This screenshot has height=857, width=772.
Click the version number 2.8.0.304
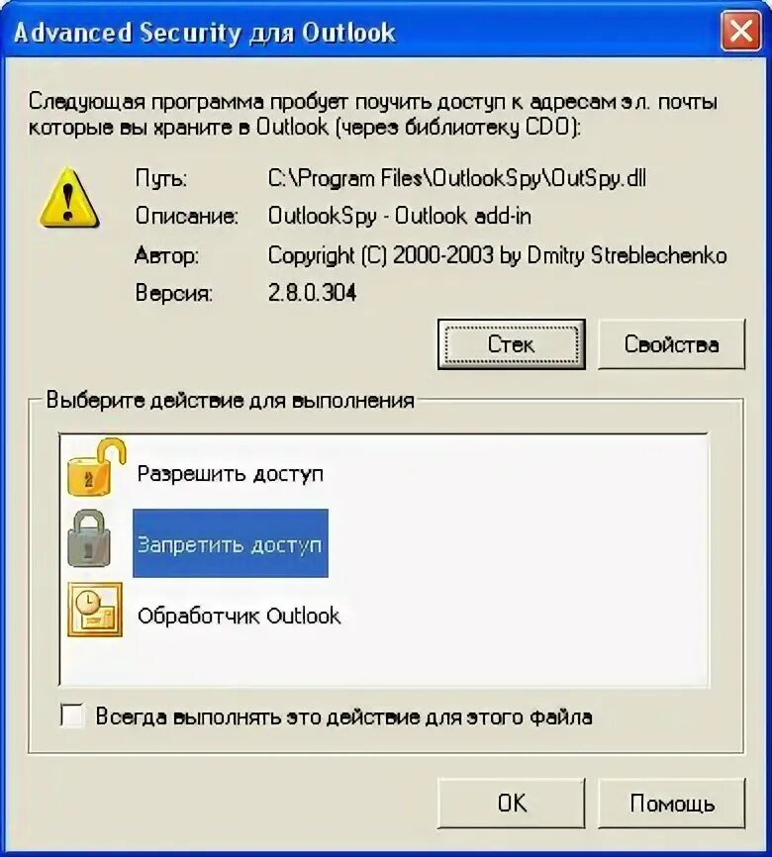click(x=312, y=293)
